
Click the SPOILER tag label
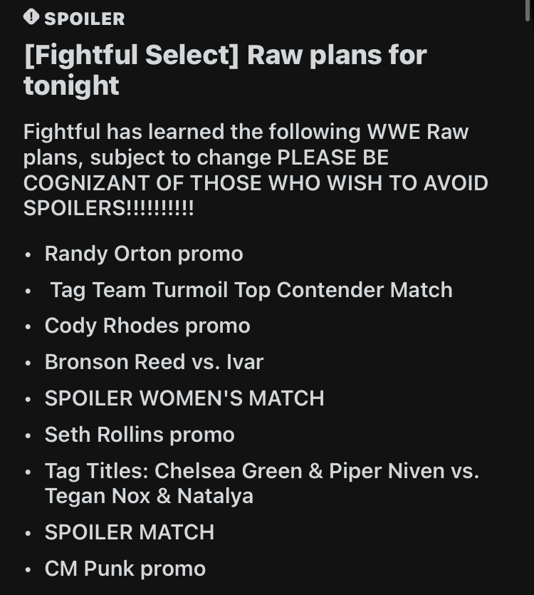(x=84, y=19)
